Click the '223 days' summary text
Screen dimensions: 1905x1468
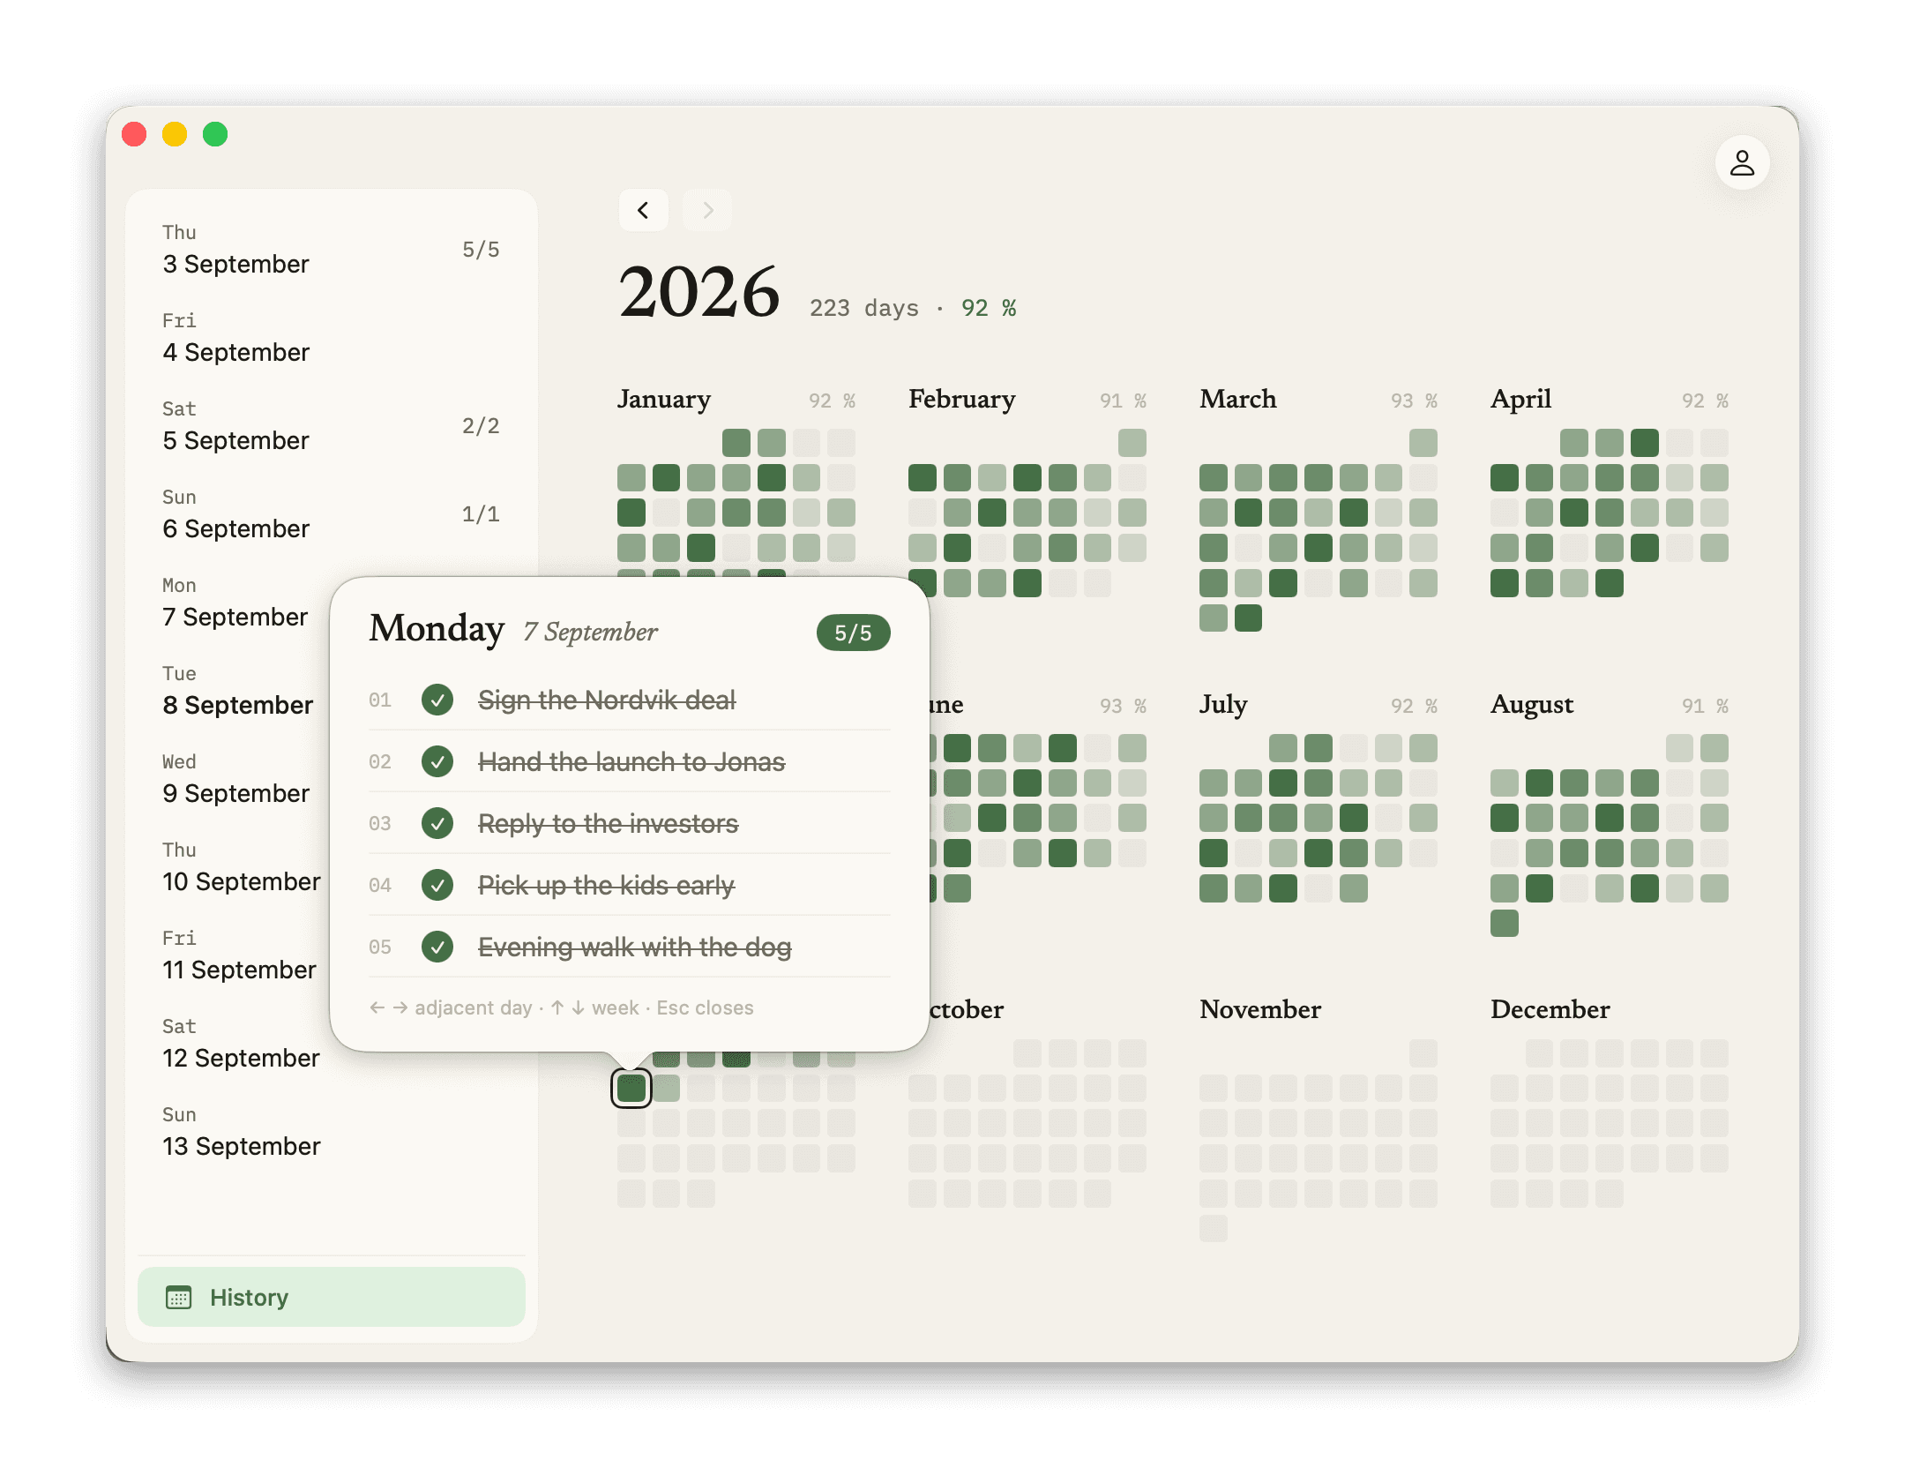(864, 308)
